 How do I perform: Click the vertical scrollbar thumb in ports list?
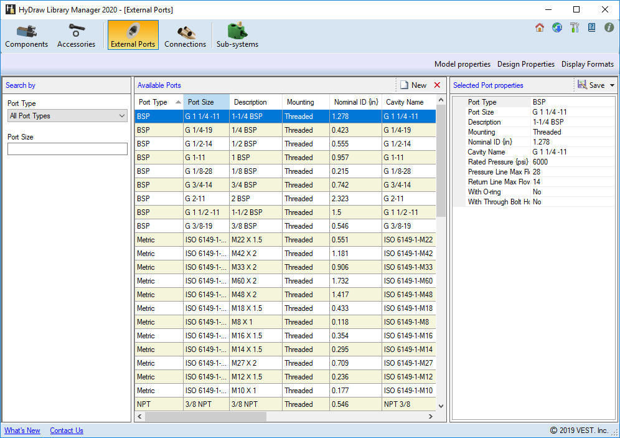[441, 161]
